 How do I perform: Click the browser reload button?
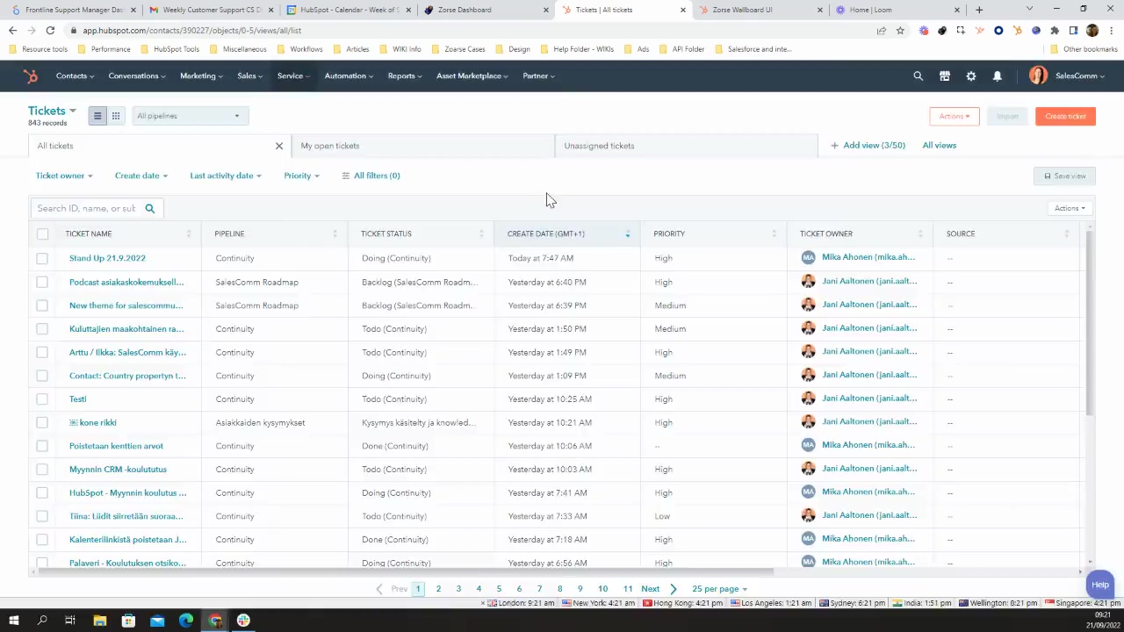point(50,30)
